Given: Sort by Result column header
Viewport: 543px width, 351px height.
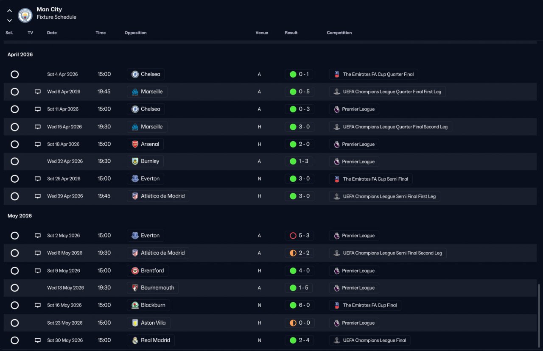Looking at the screenshot, I should pos(291,33).
